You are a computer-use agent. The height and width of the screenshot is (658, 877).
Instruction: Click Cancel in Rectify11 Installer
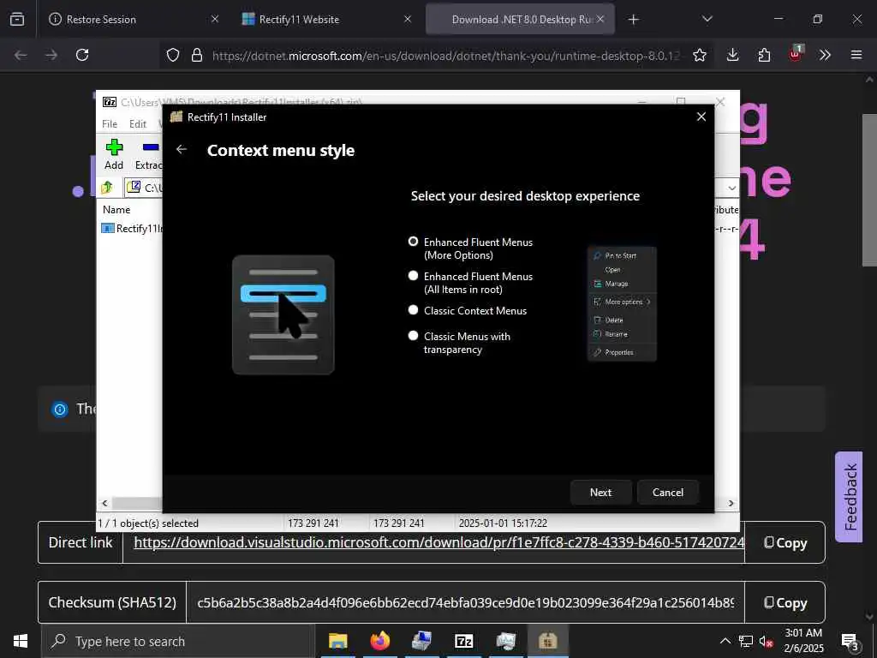click(668, 493)
